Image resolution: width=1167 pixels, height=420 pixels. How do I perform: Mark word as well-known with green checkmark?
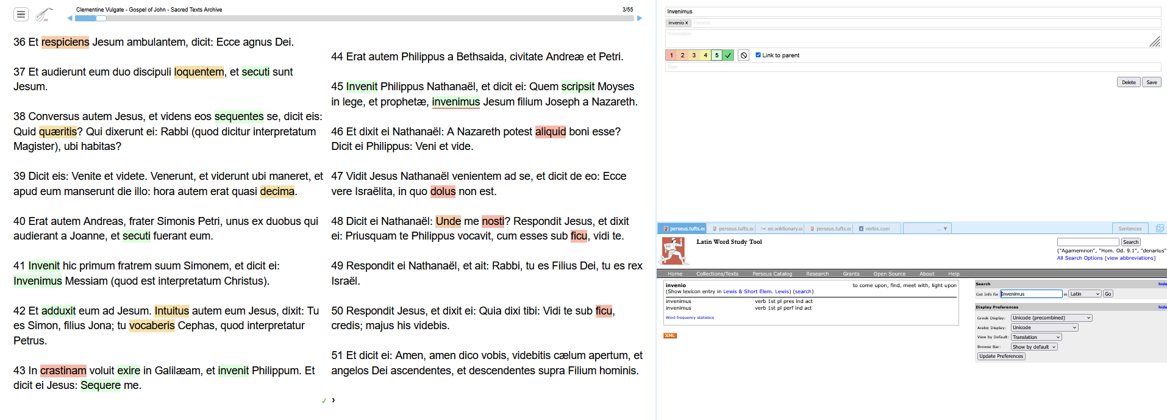point(728,55)
